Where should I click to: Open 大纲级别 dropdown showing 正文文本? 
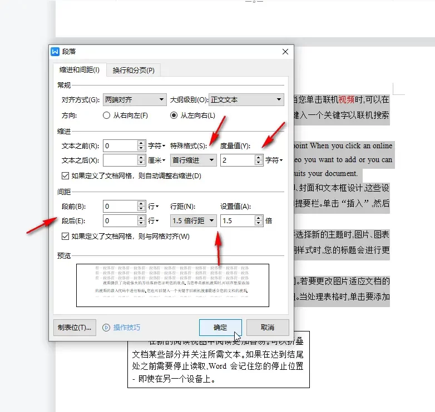click(246, 100)
